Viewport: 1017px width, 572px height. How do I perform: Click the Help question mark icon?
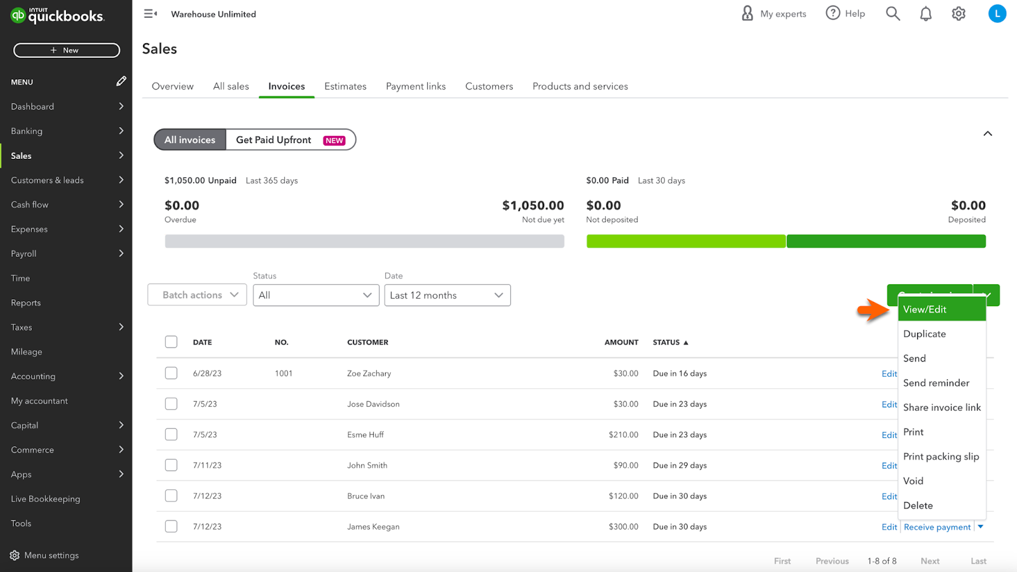[x=833, y=13]
